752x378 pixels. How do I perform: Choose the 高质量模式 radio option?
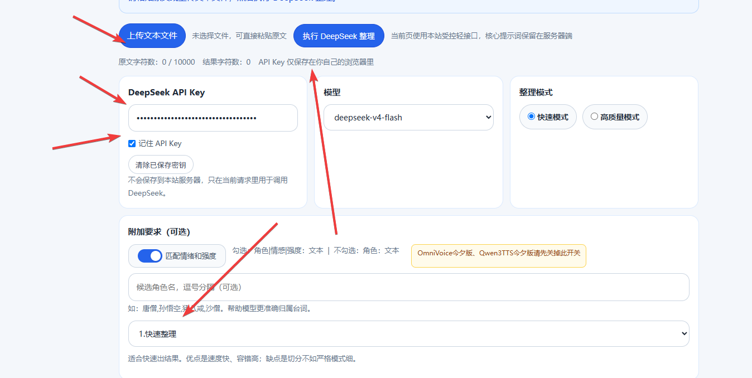[x=615, y=117]
